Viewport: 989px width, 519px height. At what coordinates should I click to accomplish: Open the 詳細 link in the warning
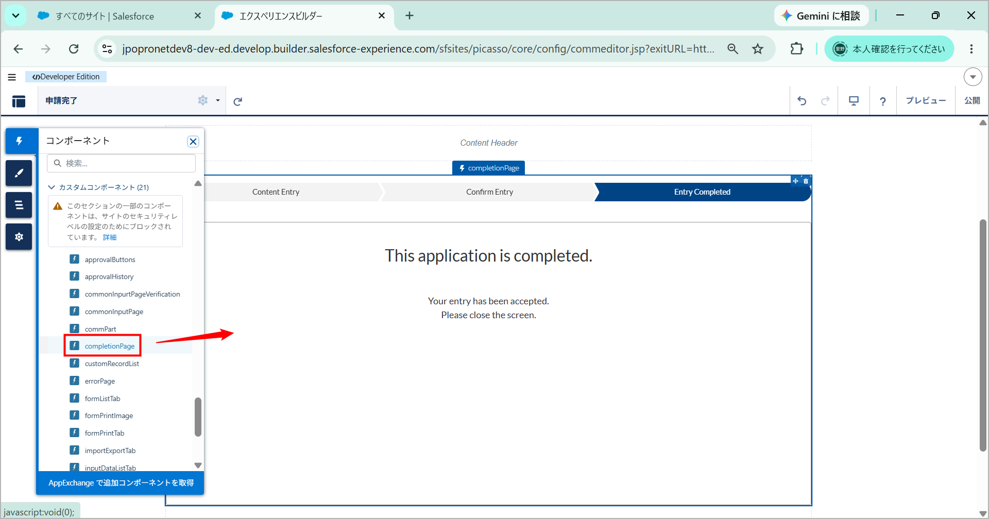(110, 237)
